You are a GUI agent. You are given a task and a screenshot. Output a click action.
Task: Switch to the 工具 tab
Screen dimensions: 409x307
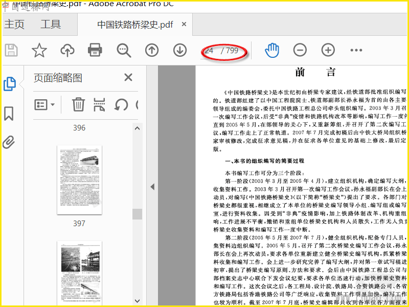tap(51, 24)
